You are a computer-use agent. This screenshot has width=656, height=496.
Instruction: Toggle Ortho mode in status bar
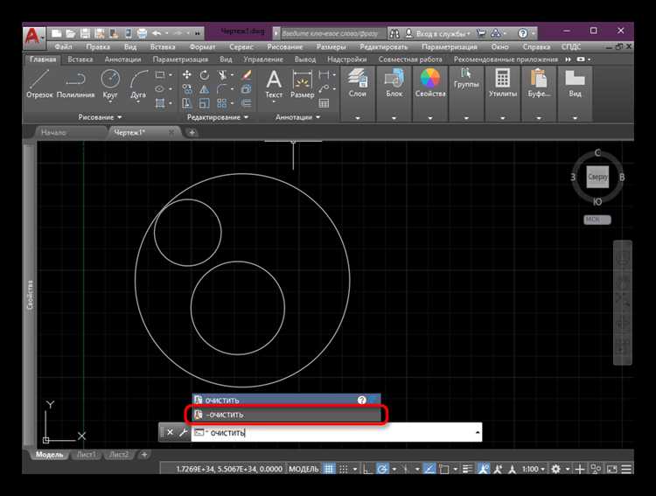coord(366,469)
